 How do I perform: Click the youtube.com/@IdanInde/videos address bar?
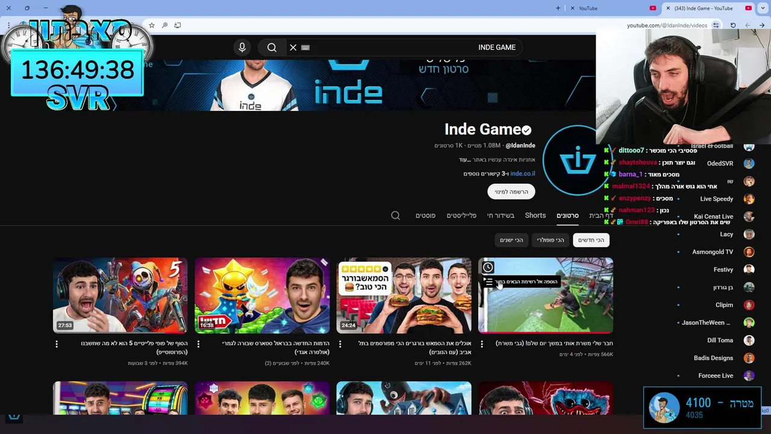pos(666,25)
